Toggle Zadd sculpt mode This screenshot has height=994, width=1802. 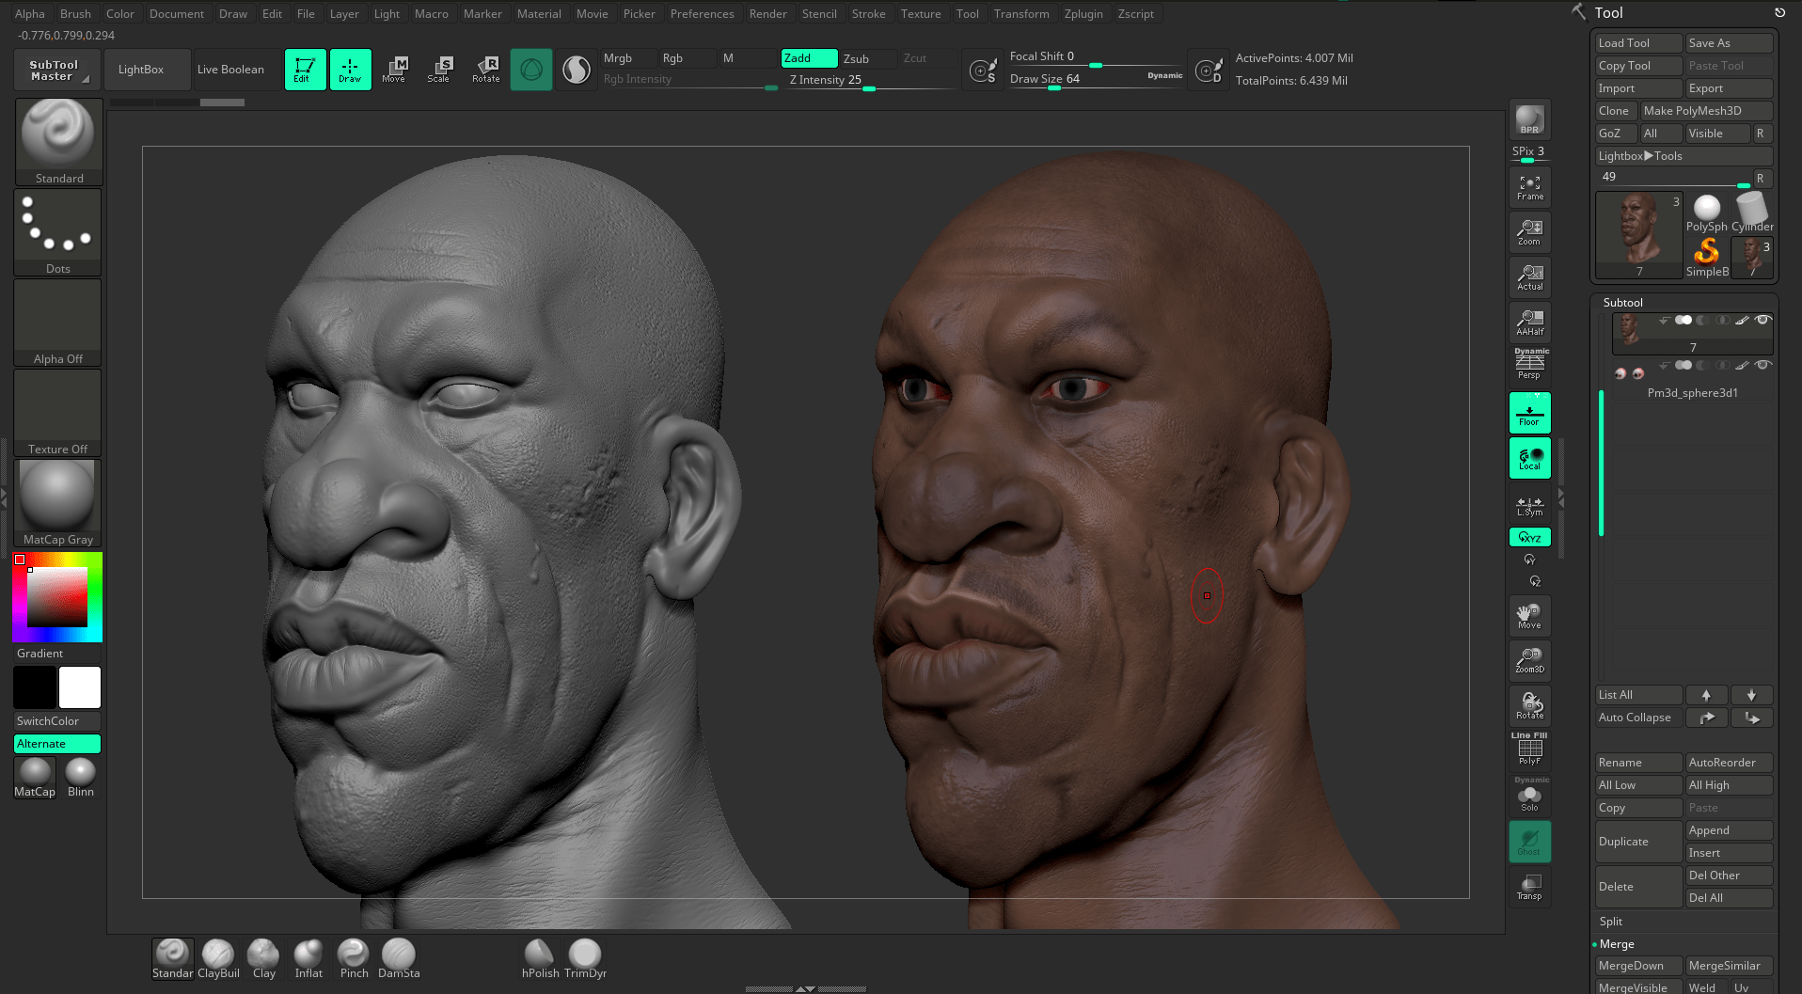(x=809, y=58)
